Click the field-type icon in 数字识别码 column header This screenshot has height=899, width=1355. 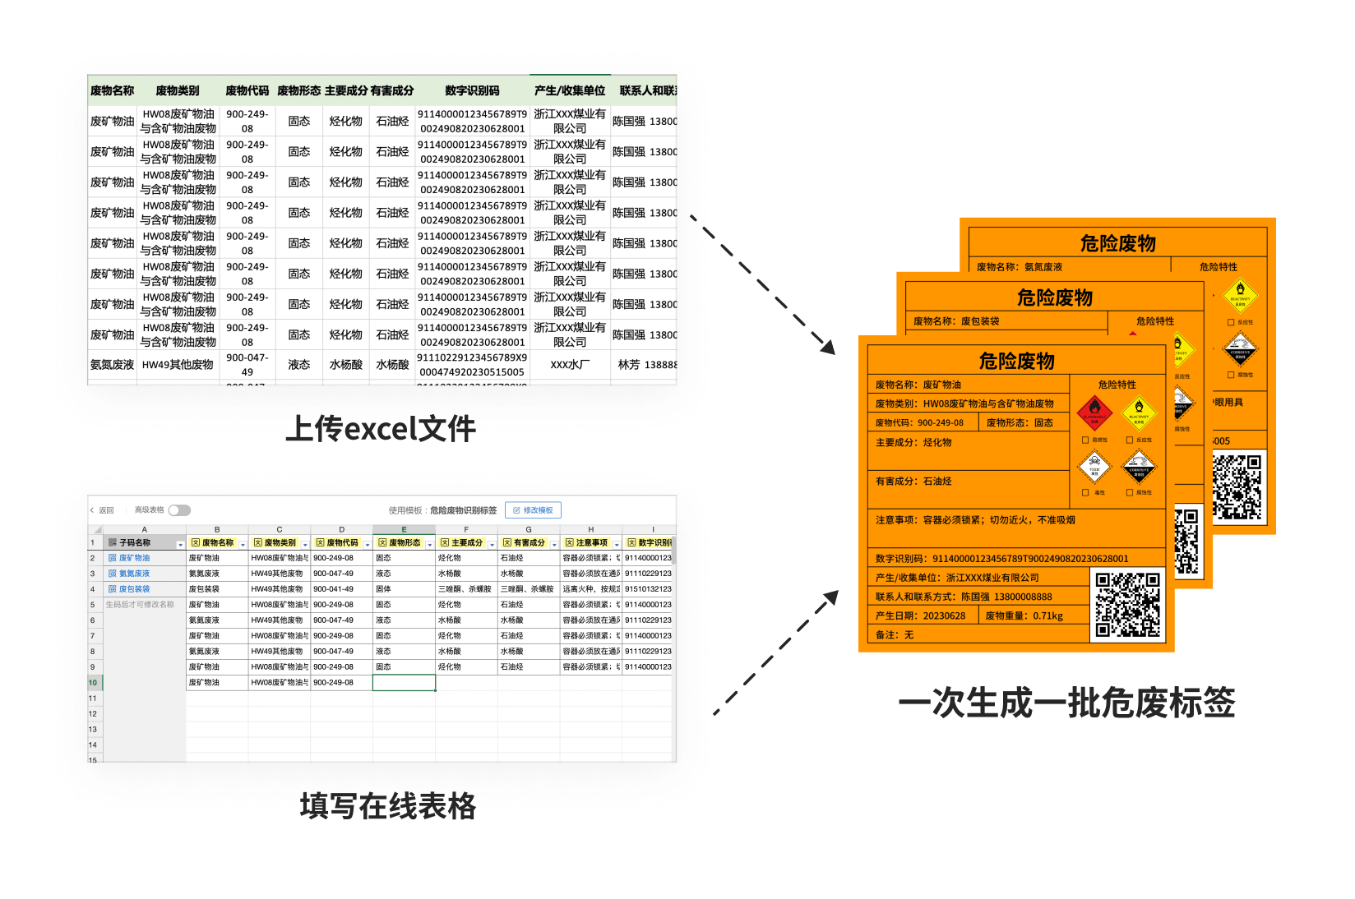point(632,542)
